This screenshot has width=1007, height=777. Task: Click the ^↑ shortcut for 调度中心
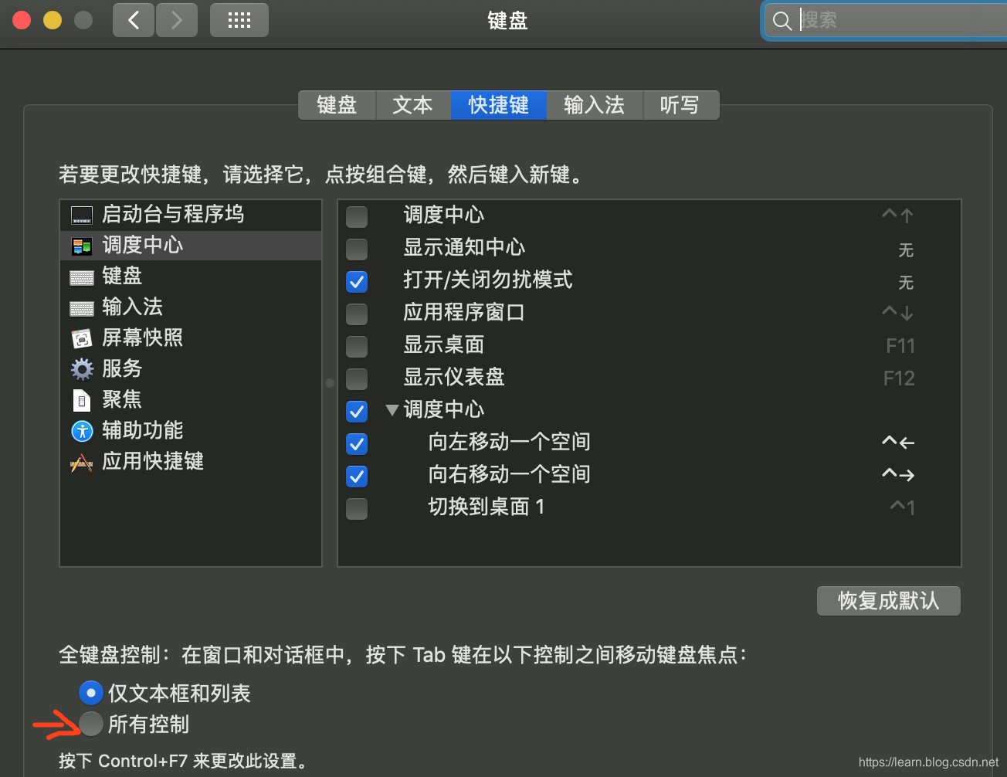pyautogui.click(x=898, y=215)
